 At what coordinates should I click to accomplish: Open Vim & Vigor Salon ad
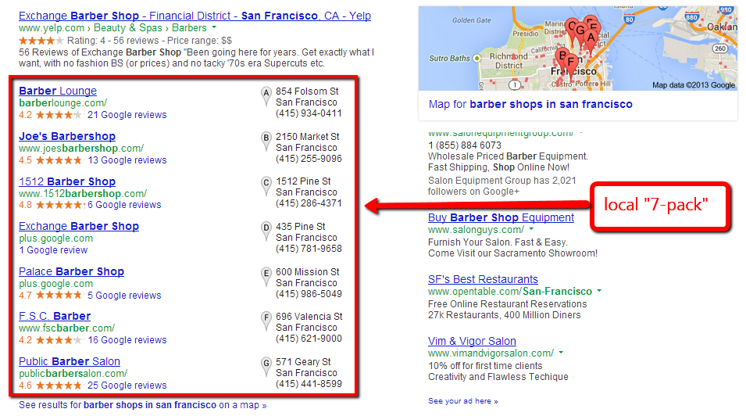click(472, 341)
